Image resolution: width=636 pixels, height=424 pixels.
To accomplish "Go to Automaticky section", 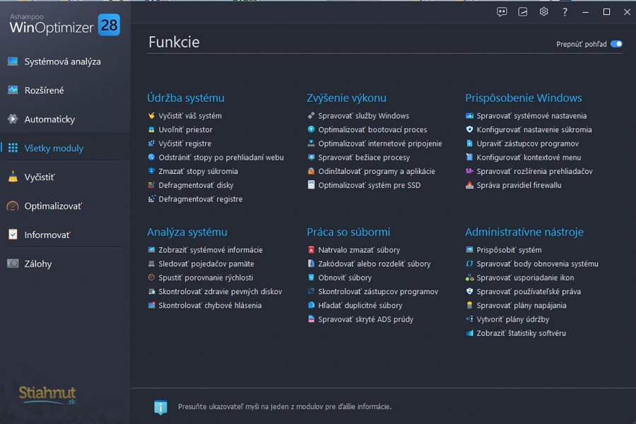I will [65, 119].
